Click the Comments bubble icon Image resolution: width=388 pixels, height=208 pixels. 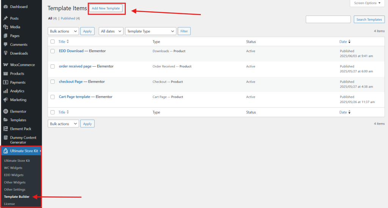click(5, 45)
